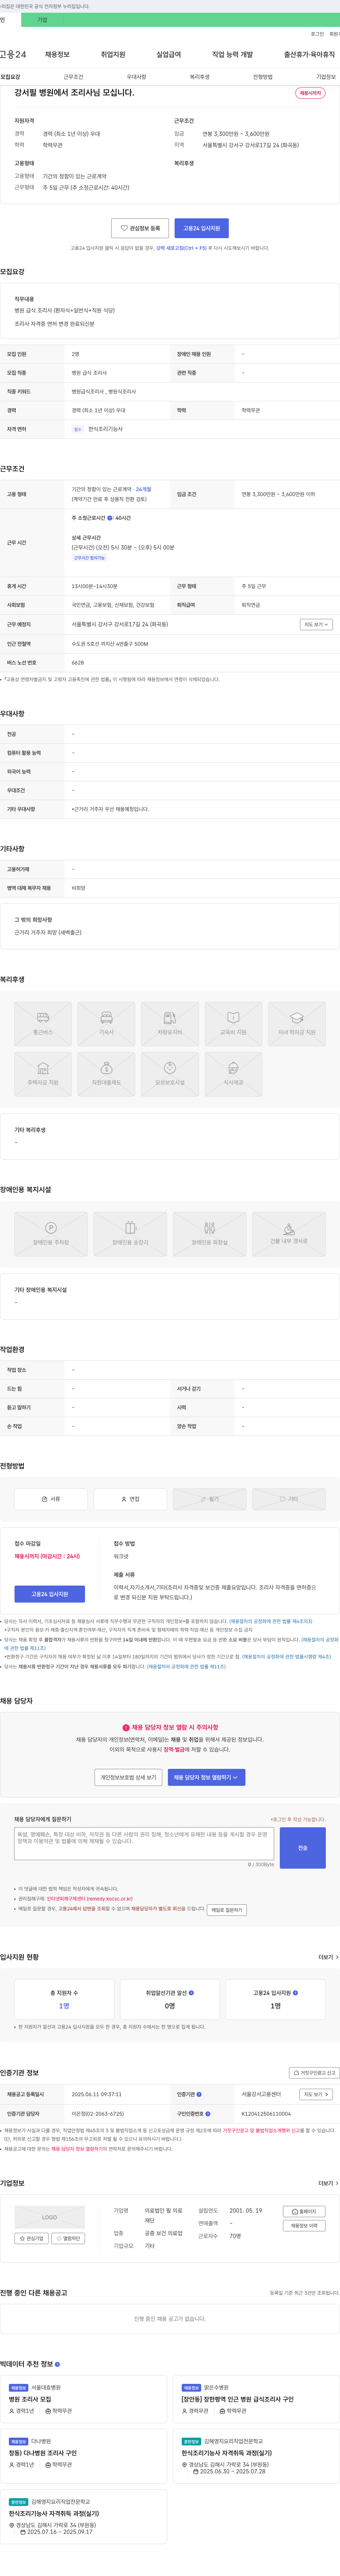
Task: Click the 기타 screening method box
Action: point(289,1499)
